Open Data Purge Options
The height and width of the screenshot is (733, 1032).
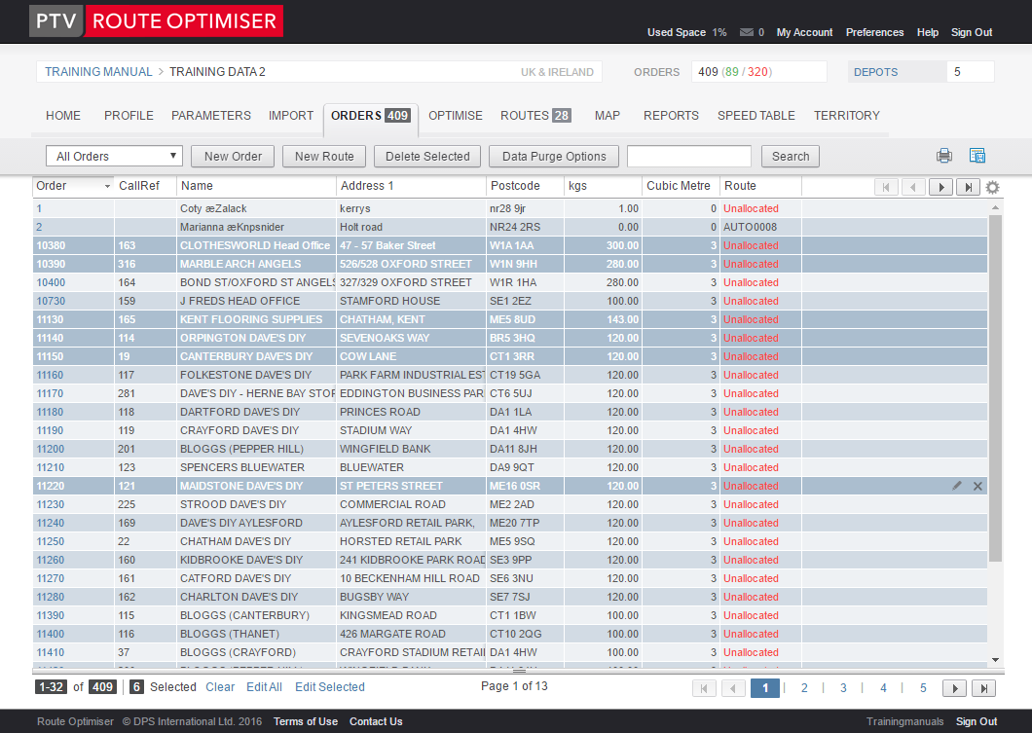554,157
